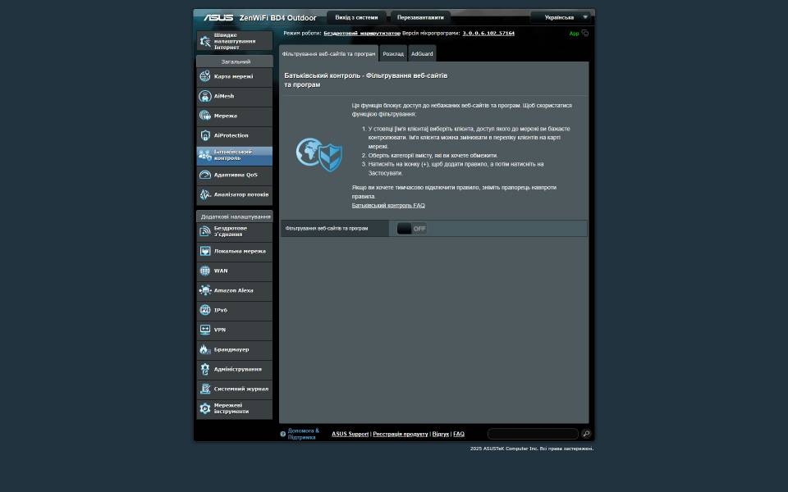788x492 pixels.
Task: Open the ASUS Support footer link
Action: pos(350,434)
